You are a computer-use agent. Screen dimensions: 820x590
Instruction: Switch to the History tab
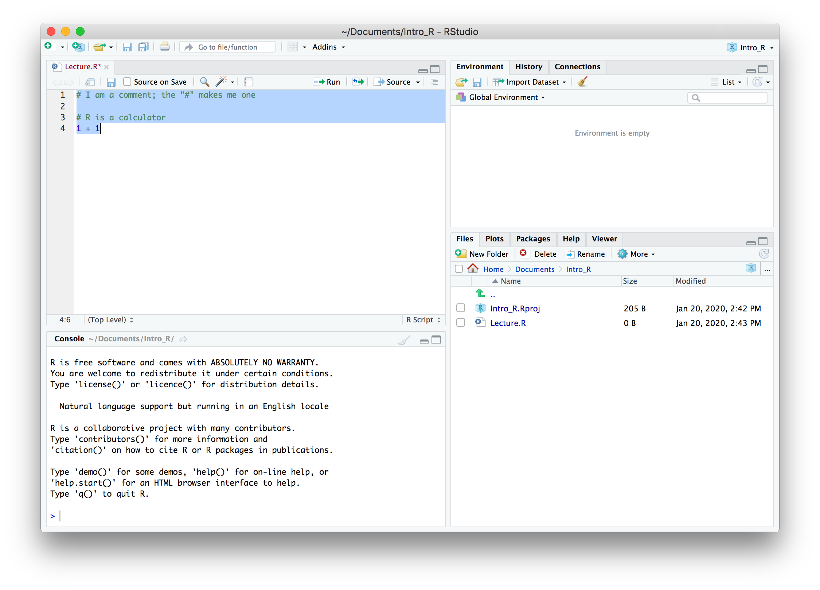[x=528, y=67]
